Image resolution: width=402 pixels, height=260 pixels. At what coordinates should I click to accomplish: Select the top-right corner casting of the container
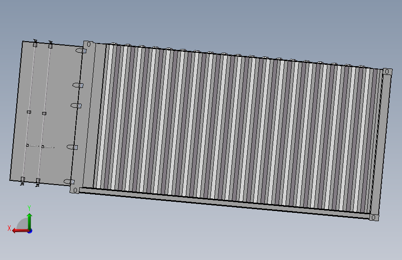[387, 72]
